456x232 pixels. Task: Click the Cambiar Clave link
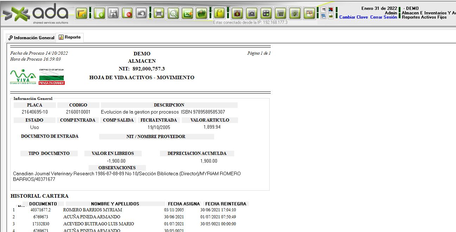353,17
